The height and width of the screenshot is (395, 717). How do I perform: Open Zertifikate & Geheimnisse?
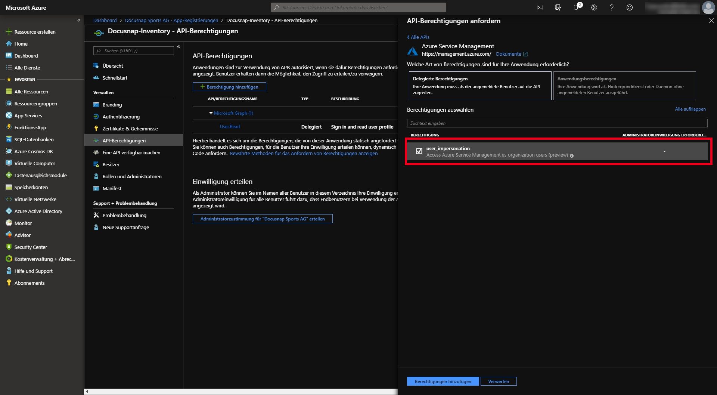click(x=130, y=129)
